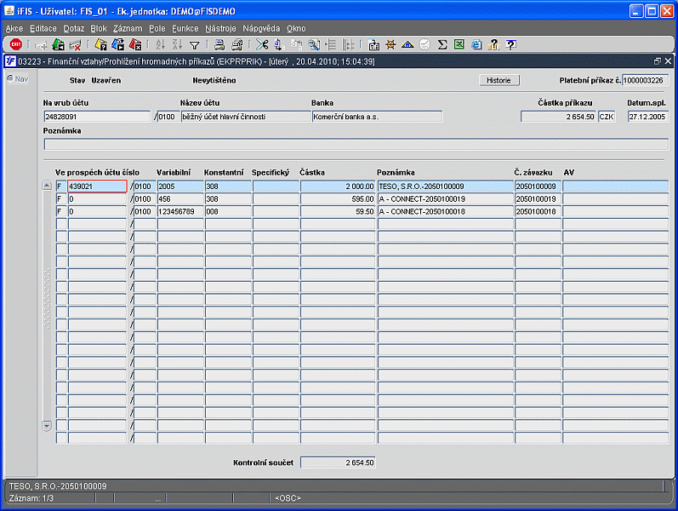Click the sigma sum icon
The height and width of the screenshot is (511, 678).
tap(442, 44)
